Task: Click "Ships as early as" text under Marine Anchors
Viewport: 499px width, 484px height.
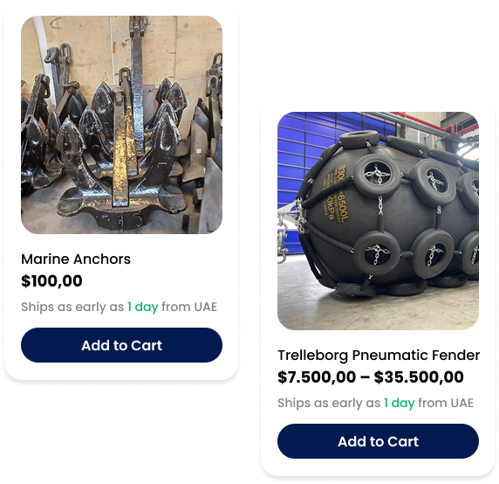Action: (72, 307)
